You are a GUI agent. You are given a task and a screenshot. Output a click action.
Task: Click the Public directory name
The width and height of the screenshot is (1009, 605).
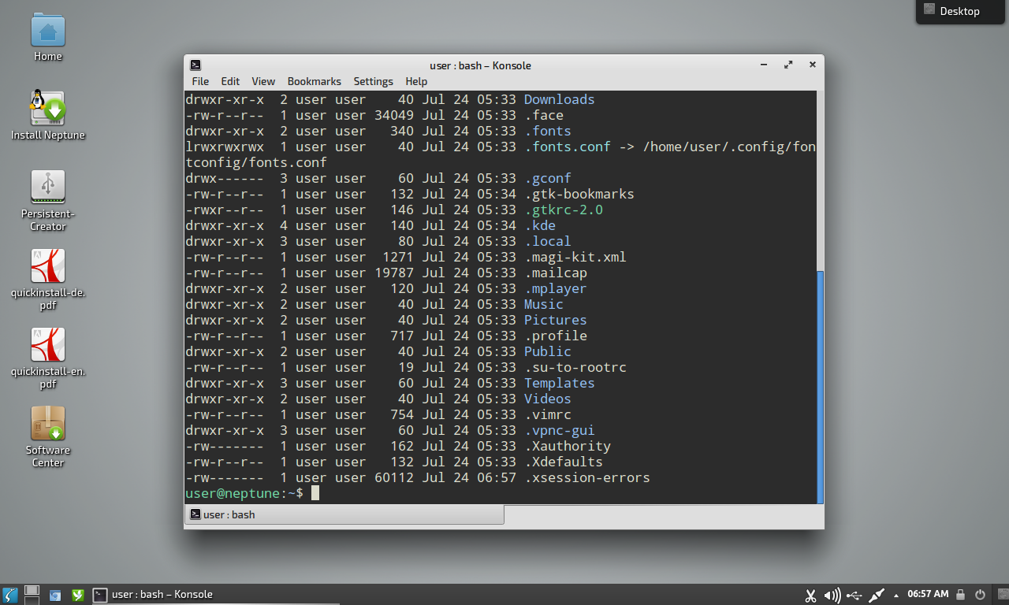(x=547, y=351)
